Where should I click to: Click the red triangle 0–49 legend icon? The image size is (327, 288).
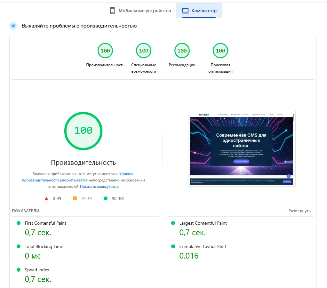(x=46, y=198)
